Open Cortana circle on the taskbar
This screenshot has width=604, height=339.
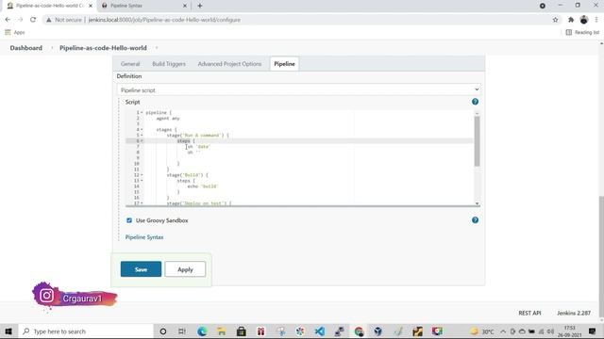163,331
